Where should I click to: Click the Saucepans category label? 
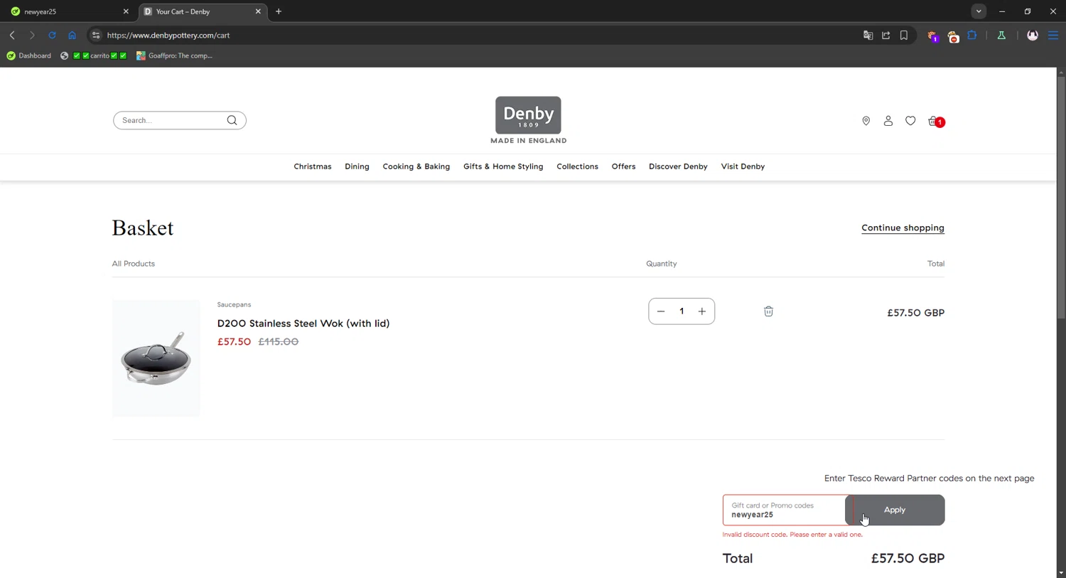pos(234,304)
